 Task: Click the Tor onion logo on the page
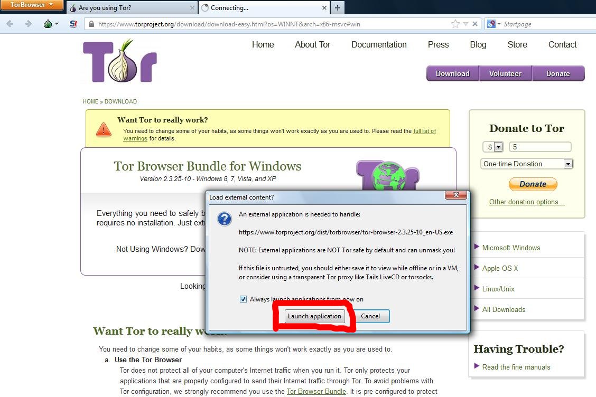[120, 61]
